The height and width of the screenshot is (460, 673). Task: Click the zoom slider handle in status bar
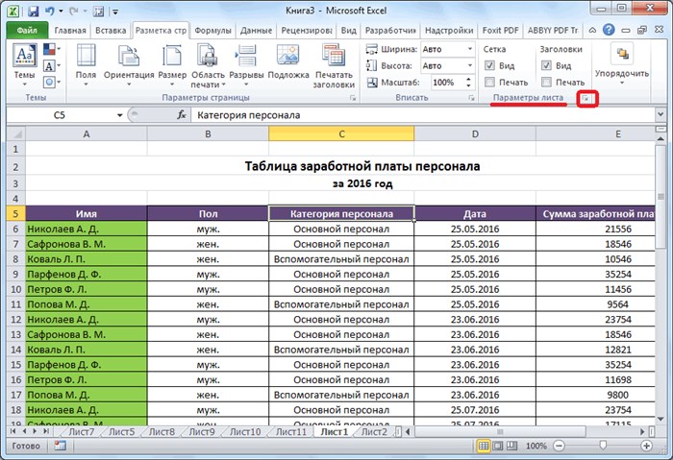(603, 446)
